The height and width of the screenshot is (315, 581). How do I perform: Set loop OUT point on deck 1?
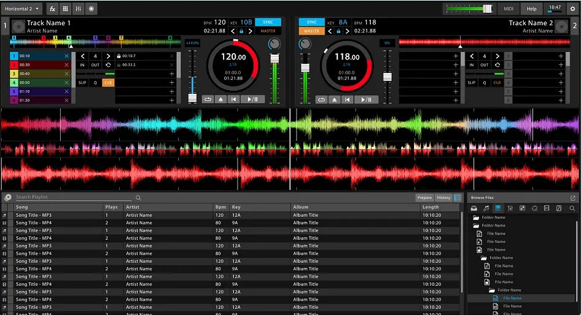[95, 65]
